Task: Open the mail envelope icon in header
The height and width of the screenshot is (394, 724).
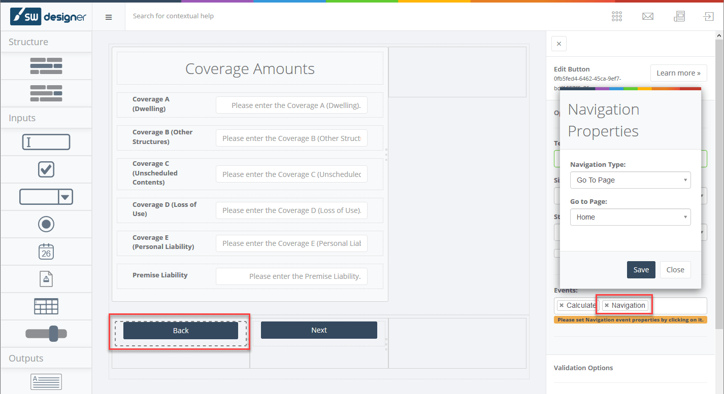Action: coord(648,16)
